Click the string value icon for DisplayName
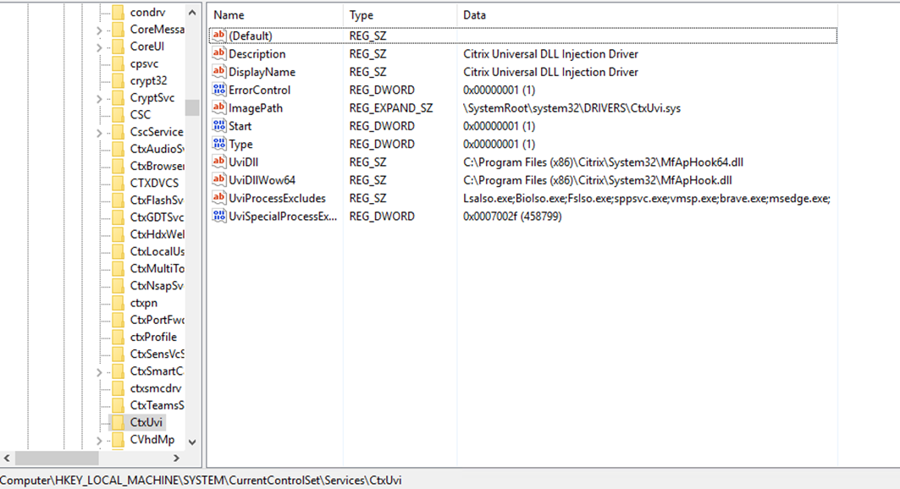Screen dimensions: 900x489 pos(218,72)
